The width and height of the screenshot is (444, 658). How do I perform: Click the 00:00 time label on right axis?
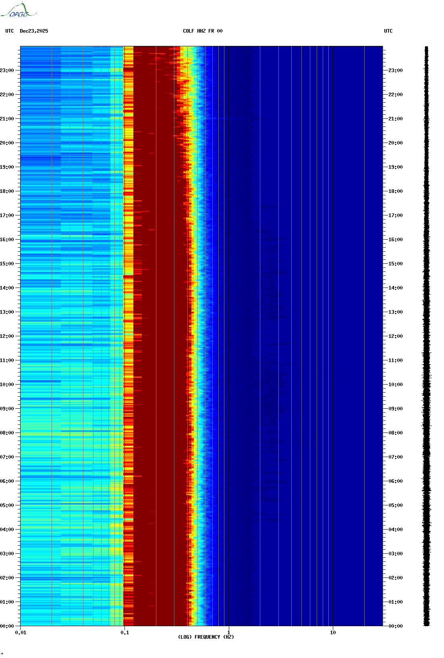(x=395, y=626)
